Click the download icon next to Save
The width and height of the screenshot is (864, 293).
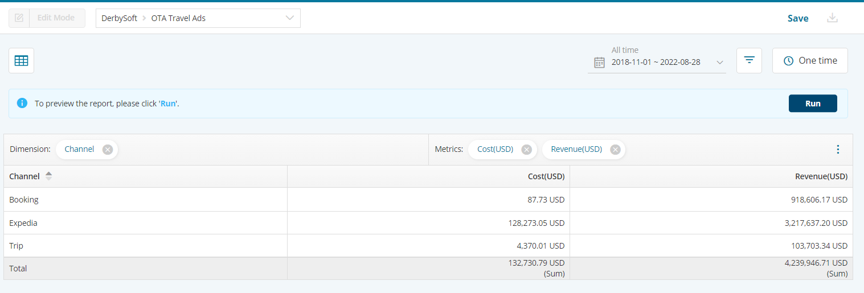pyautogui.click(x=832, y=18)
